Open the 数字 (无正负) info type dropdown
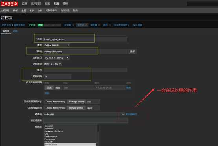The height and width of the screenshot is (146, 218). coord(52,64)
